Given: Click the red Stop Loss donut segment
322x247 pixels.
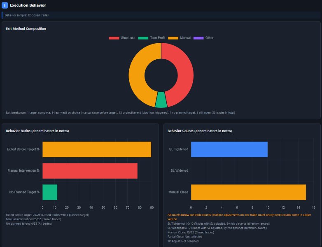Looking at the screenshot, I should click(x=186, y=75).
